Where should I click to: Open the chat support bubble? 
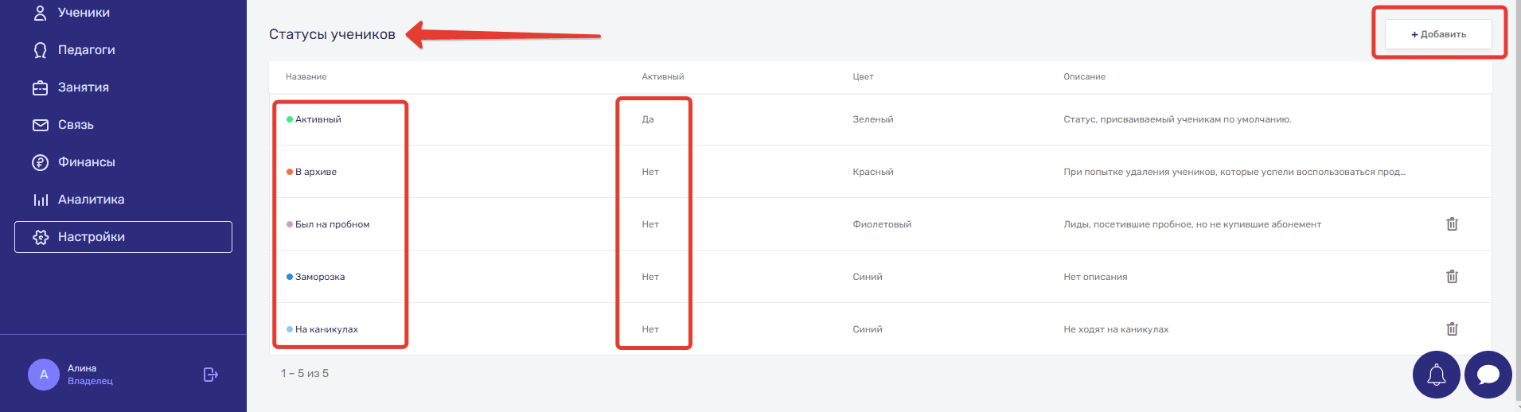click(1488, 375)
